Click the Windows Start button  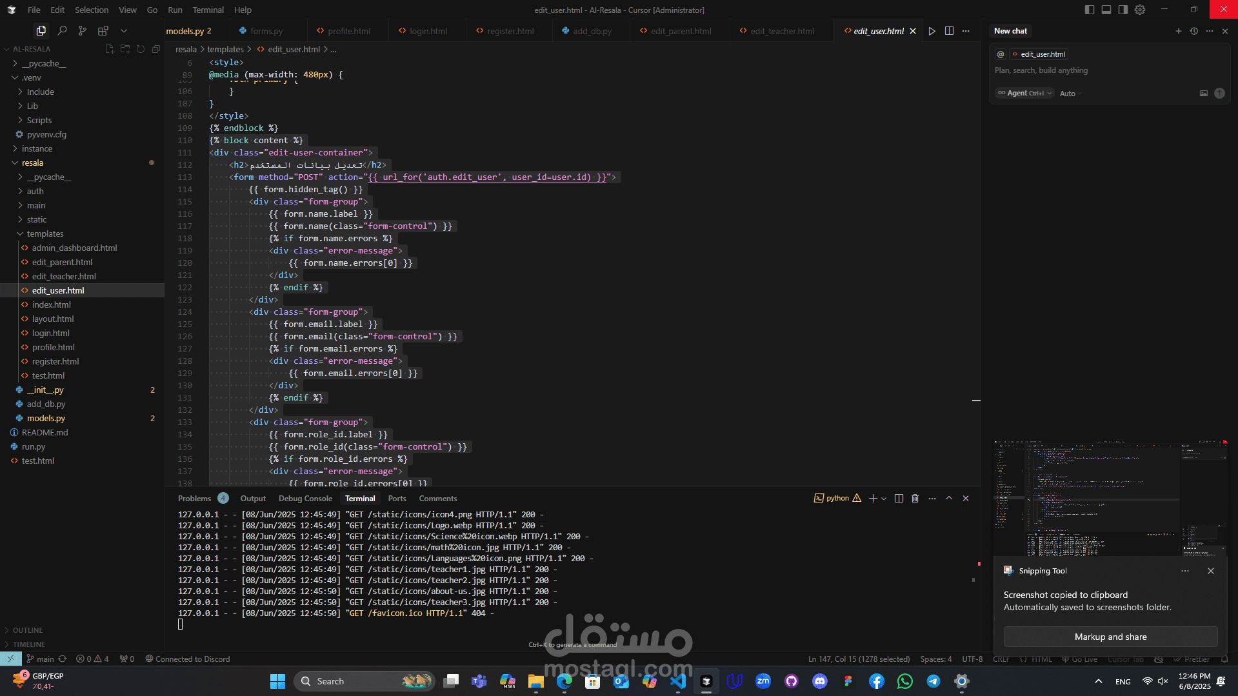pyautogui.click(x=277, y=681)
